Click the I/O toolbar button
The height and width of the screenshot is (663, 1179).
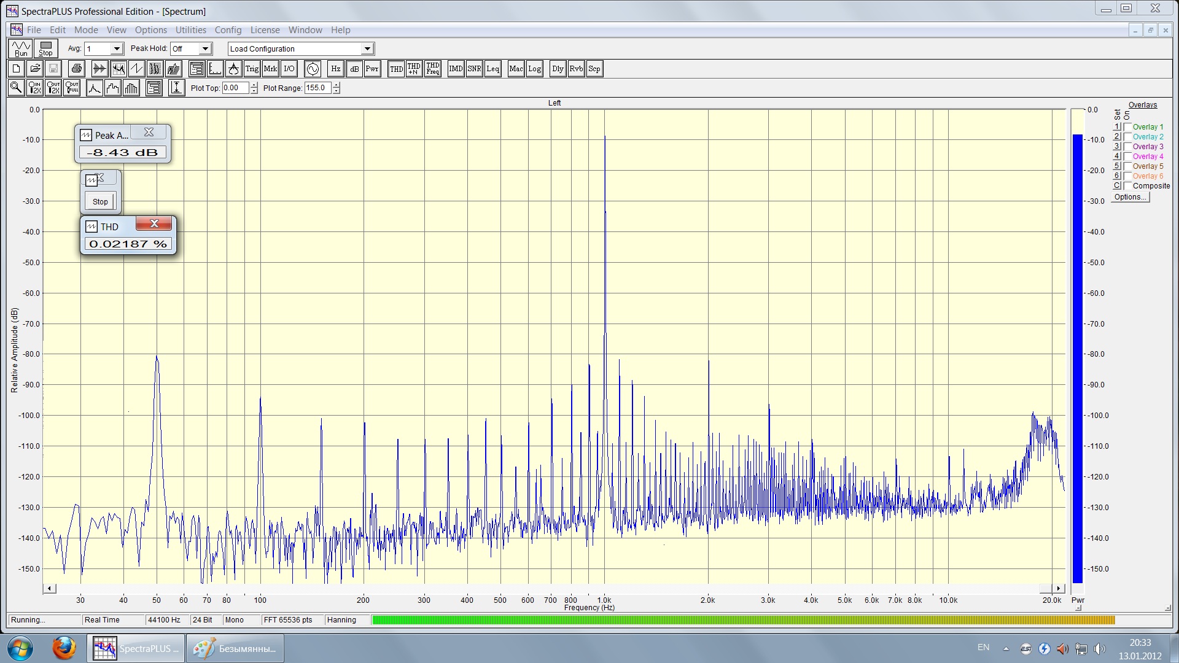tap(289, 69)
